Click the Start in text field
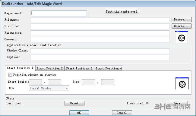The image size is (196, 116). (100, 26)
